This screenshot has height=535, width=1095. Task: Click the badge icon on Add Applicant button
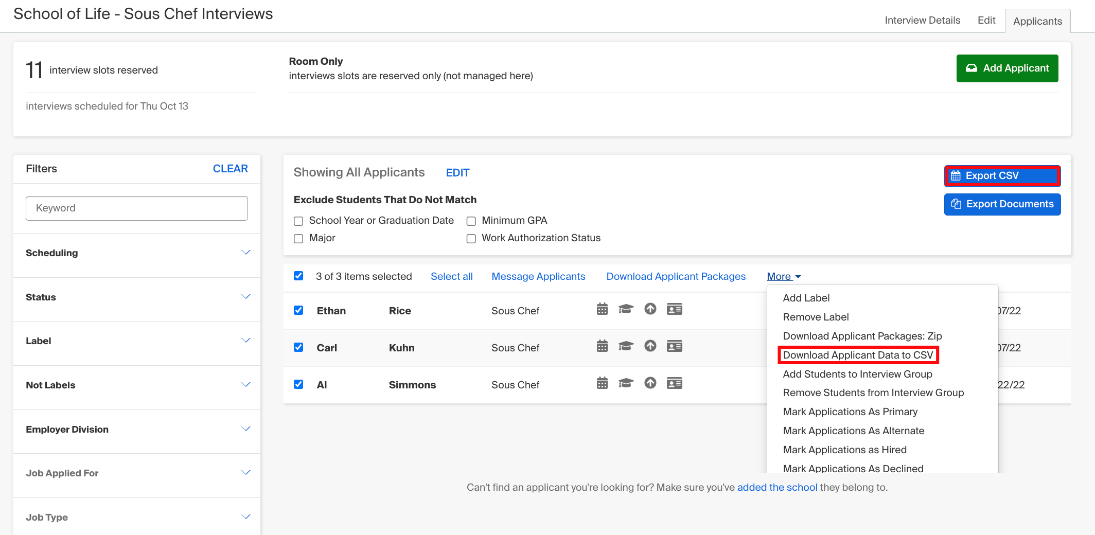point(972,68)
